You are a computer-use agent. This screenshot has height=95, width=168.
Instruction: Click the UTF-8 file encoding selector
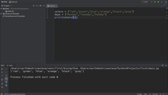pyautogui.click(x=155, y=94)
